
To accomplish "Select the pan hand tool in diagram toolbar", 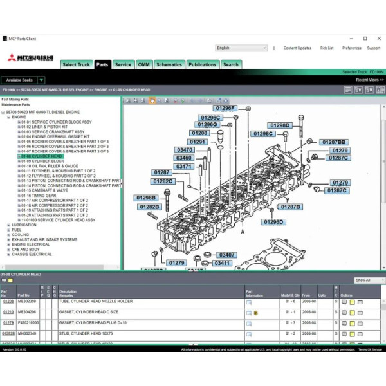I will tap(152, 100).
